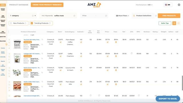
Task: Open fees calculator icon for Nestle $8.79
Action: coord(116,84)
